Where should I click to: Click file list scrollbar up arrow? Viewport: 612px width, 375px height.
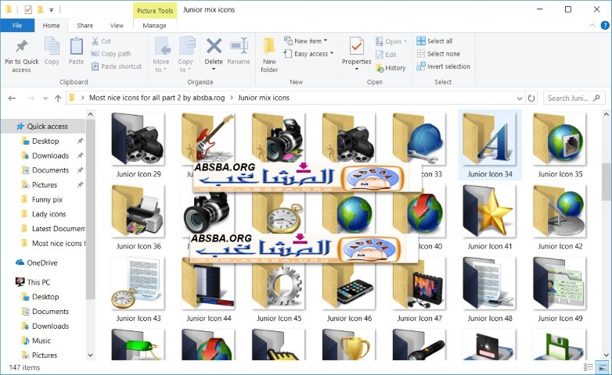(607, 115)
